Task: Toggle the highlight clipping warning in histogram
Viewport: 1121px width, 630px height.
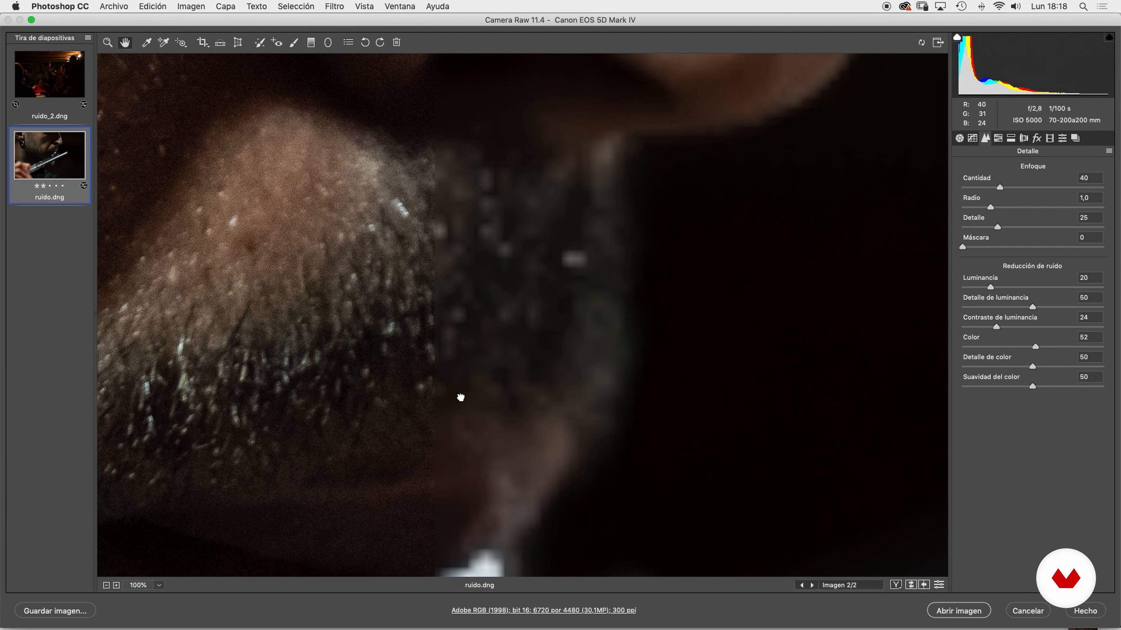Action: [1109, 37]
